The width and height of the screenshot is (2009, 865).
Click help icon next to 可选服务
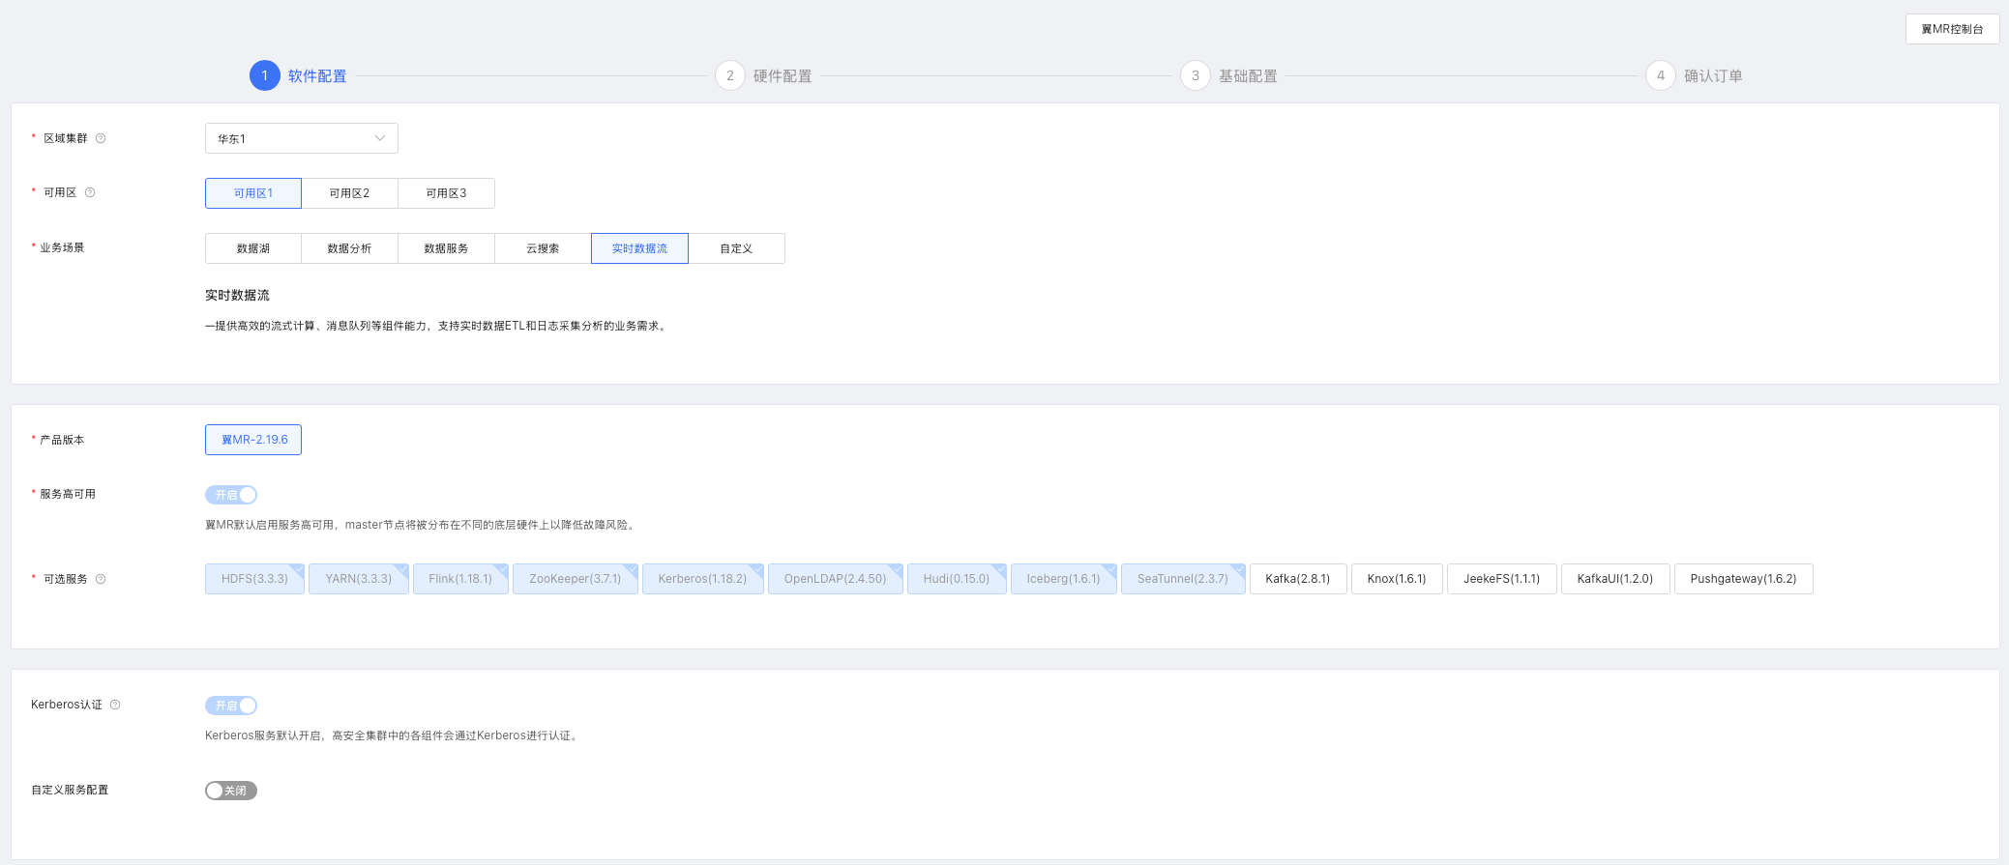click(x=101, y=579)
